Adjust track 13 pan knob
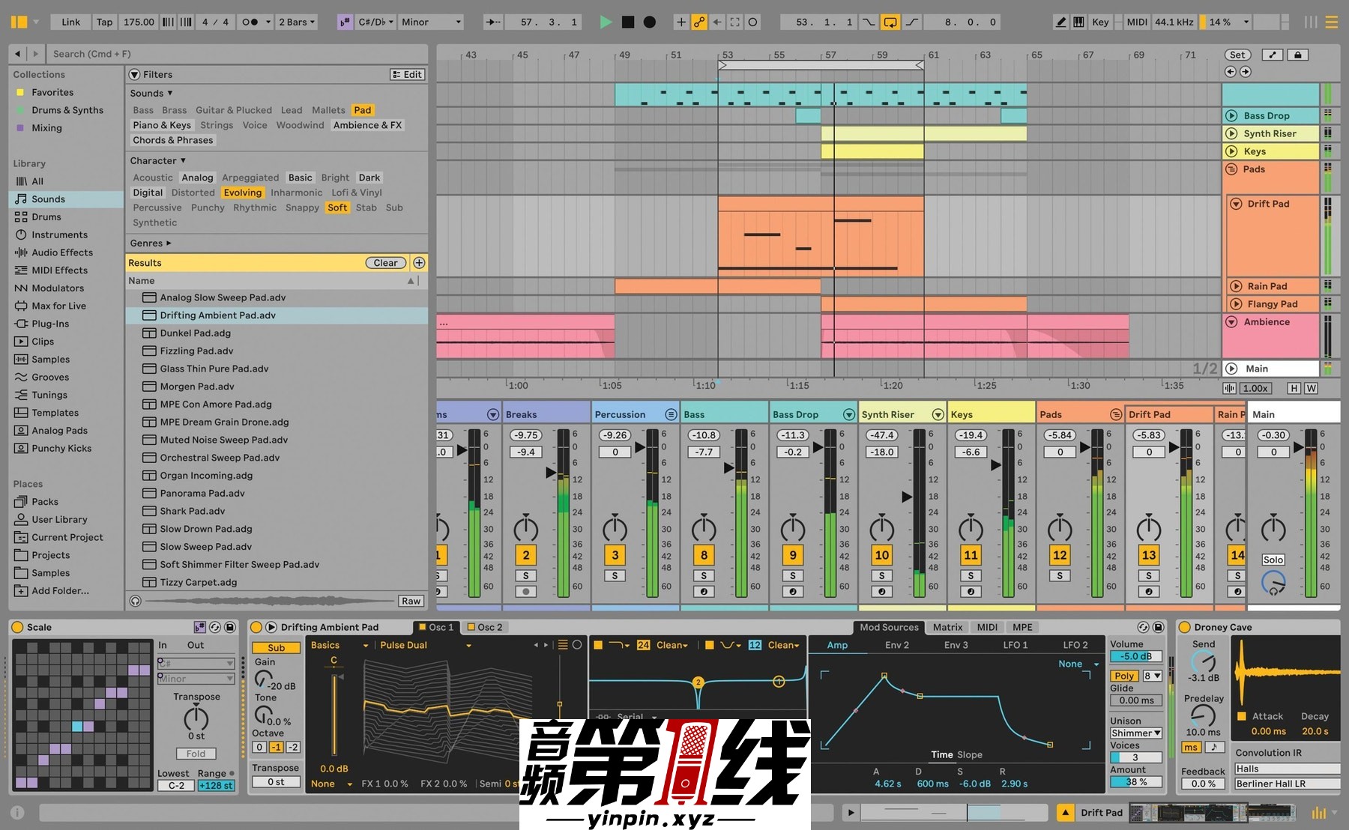Image resolution: width=1349 pixels, height=830 pixels. pyautogui.click(x=1148, y=529)
